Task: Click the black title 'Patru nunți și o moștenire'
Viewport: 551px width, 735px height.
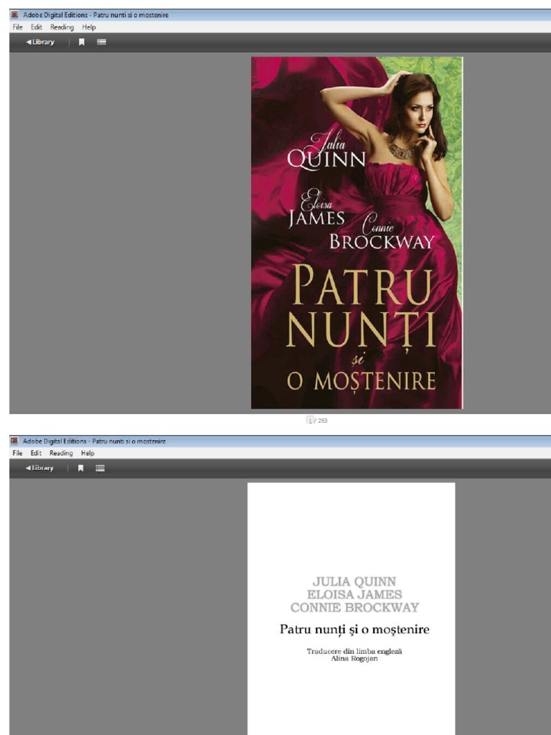Action: point(354,629)
